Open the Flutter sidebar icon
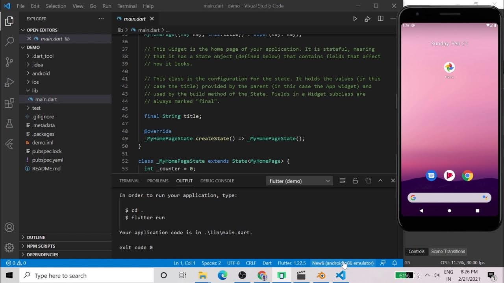 [9, 144]
